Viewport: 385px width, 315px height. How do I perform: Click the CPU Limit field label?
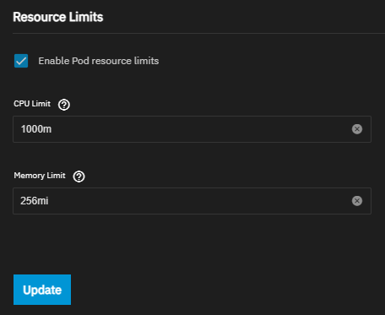(32, 104)
